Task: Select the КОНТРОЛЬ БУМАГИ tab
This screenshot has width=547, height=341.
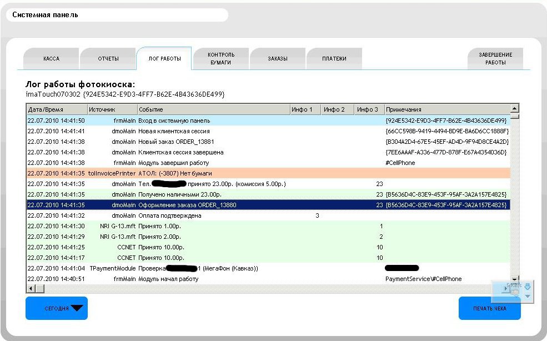Action: [221, 59]
